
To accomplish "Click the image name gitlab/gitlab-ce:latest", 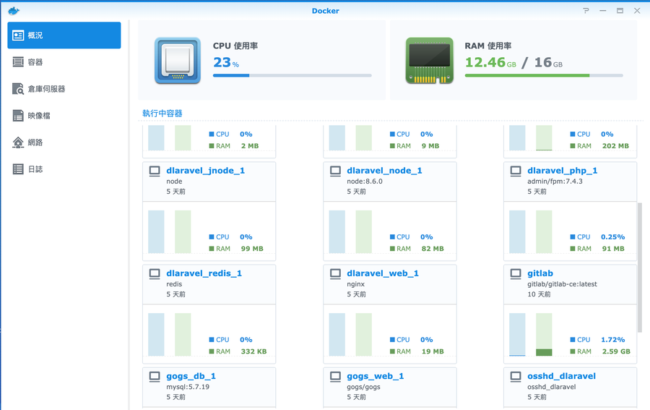I will click(562, 284).
